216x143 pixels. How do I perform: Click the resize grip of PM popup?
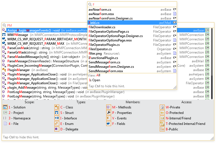(x=212, y=138)
